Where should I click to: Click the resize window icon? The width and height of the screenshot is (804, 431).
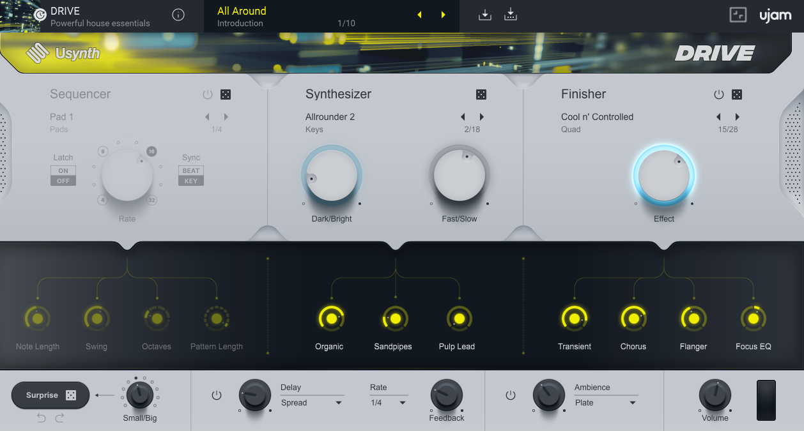point(738,15)
